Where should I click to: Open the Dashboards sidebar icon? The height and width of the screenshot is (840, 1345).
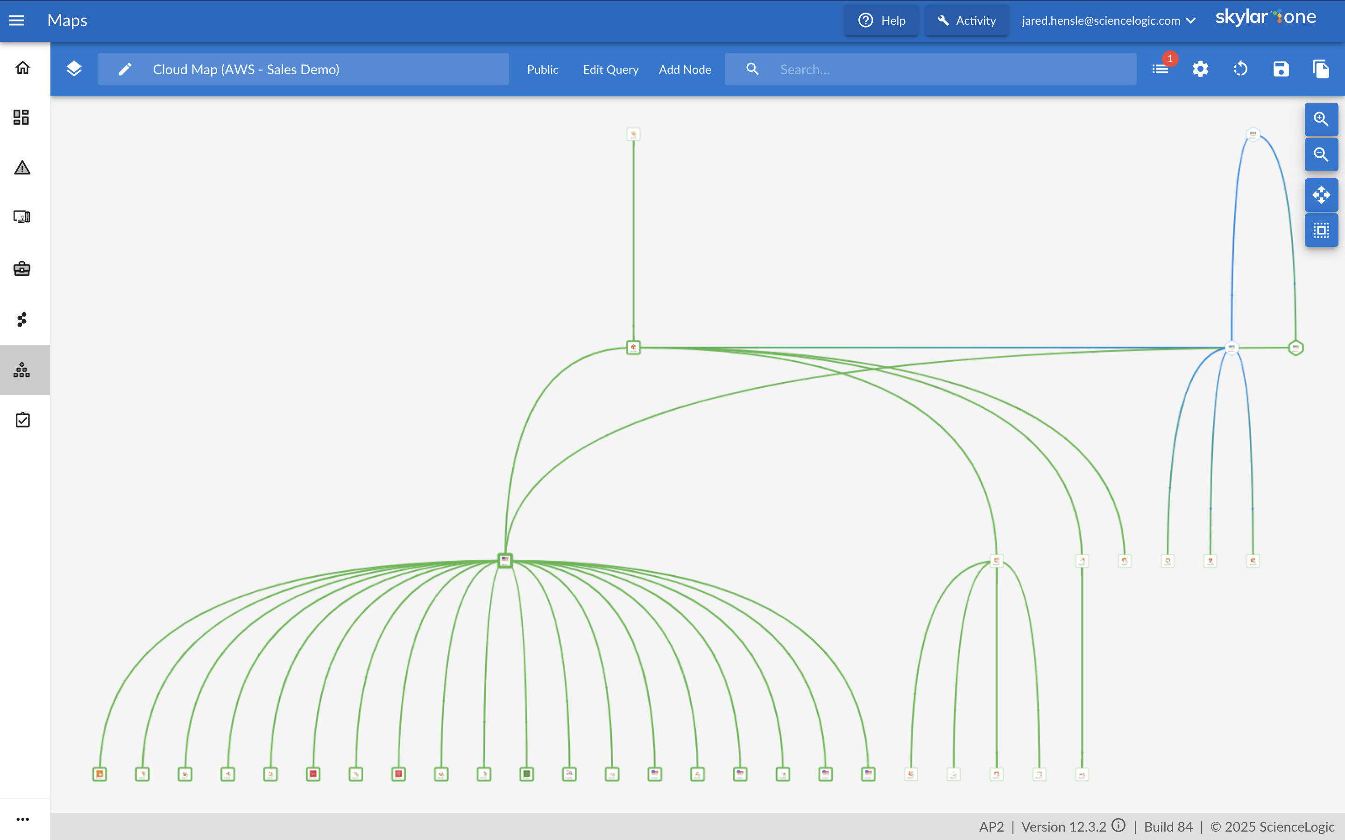pyautogui.click(x=21, y=117)
